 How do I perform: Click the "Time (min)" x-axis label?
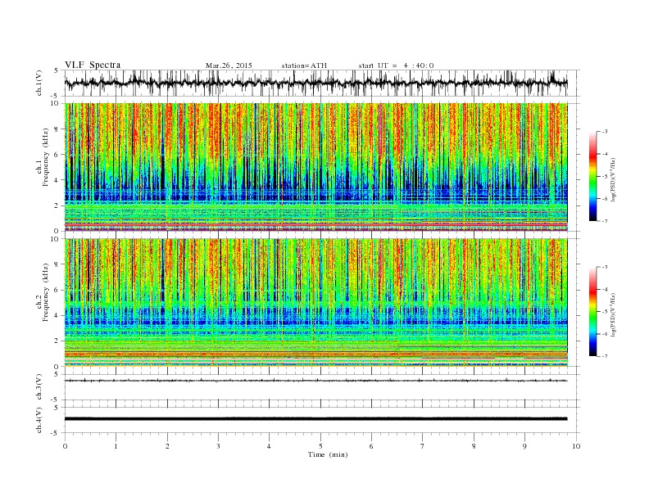328,454
